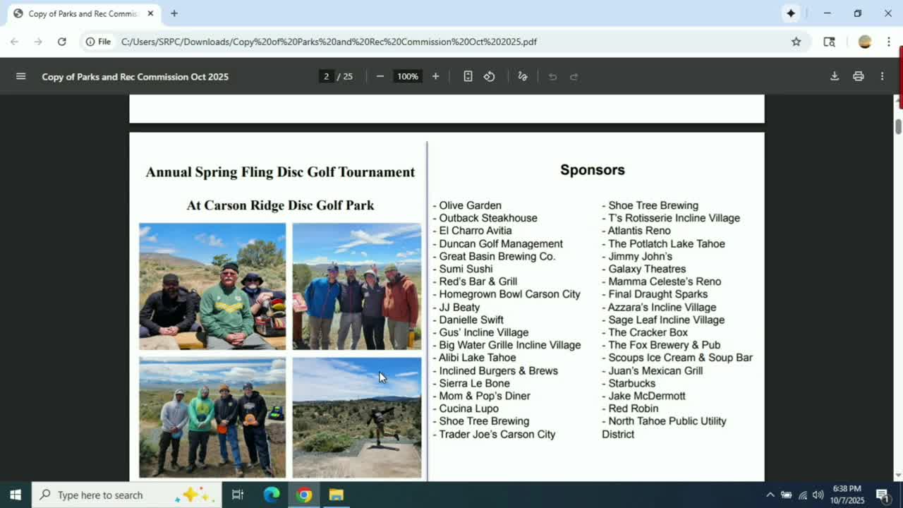Click the Sumi Sushi sponsor entry
The image size is (903, 508).
coord(463,269)
